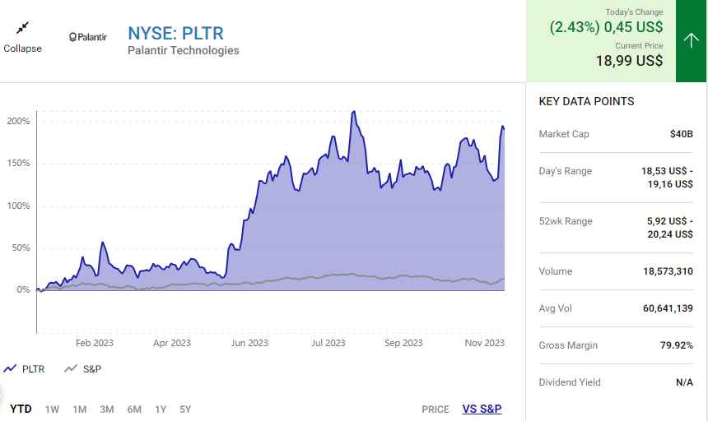Click the Collapse arrows icon

[x=22, y=28]
